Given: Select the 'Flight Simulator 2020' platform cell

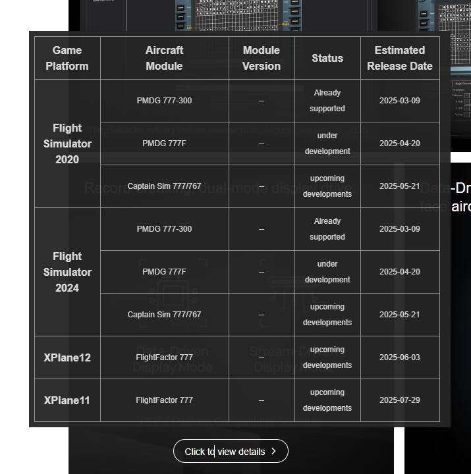Looking at the screenshot, I should 67,144.
